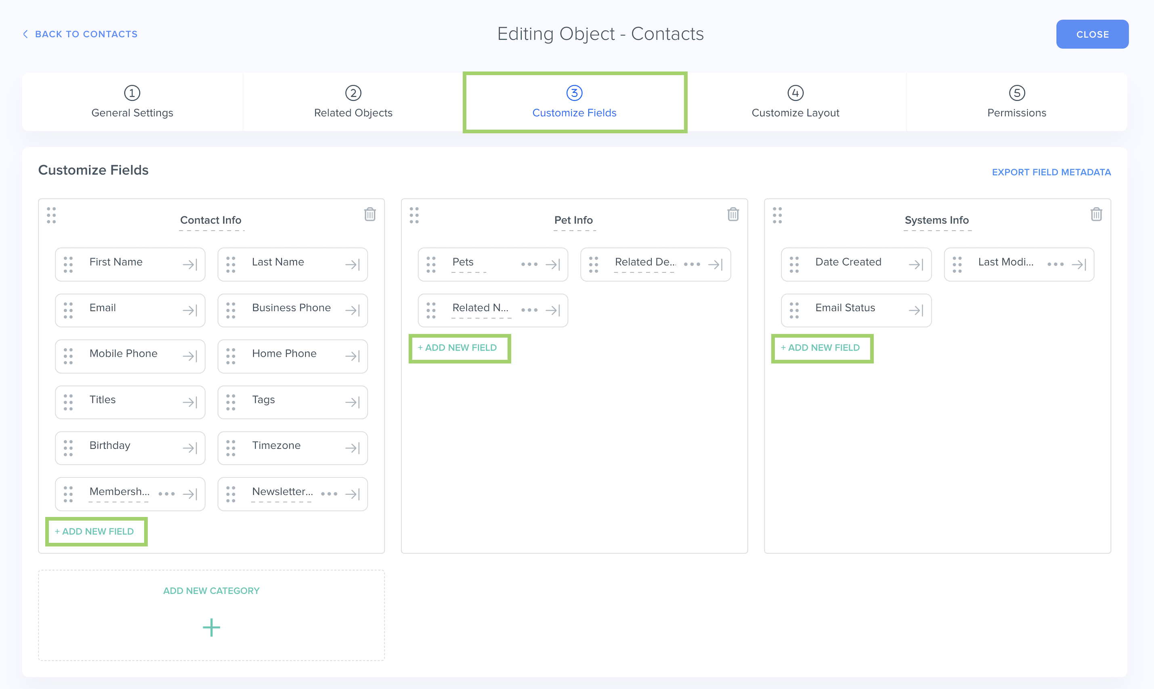Click the Export Field Metadata link
Screen dimensions: 1154x689
pos(1051,172)
